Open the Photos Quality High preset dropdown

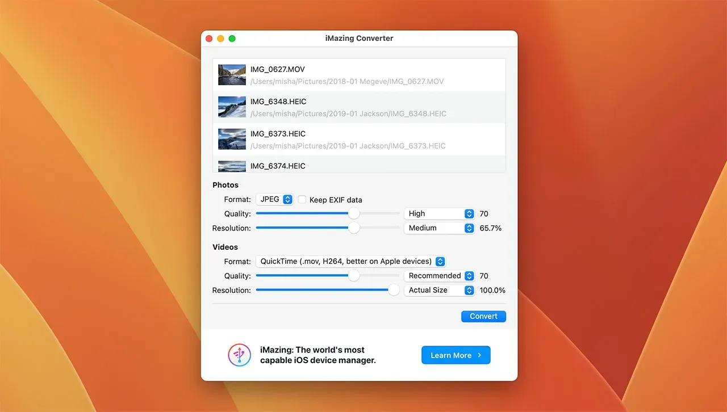[439, 214]
